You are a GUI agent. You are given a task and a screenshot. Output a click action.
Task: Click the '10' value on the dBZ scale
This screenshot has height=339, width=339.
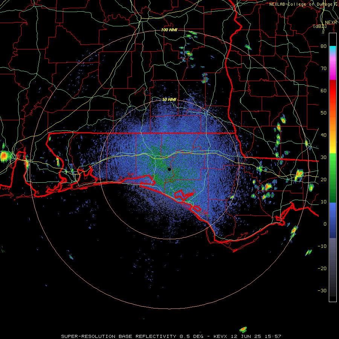pos(324,202)
